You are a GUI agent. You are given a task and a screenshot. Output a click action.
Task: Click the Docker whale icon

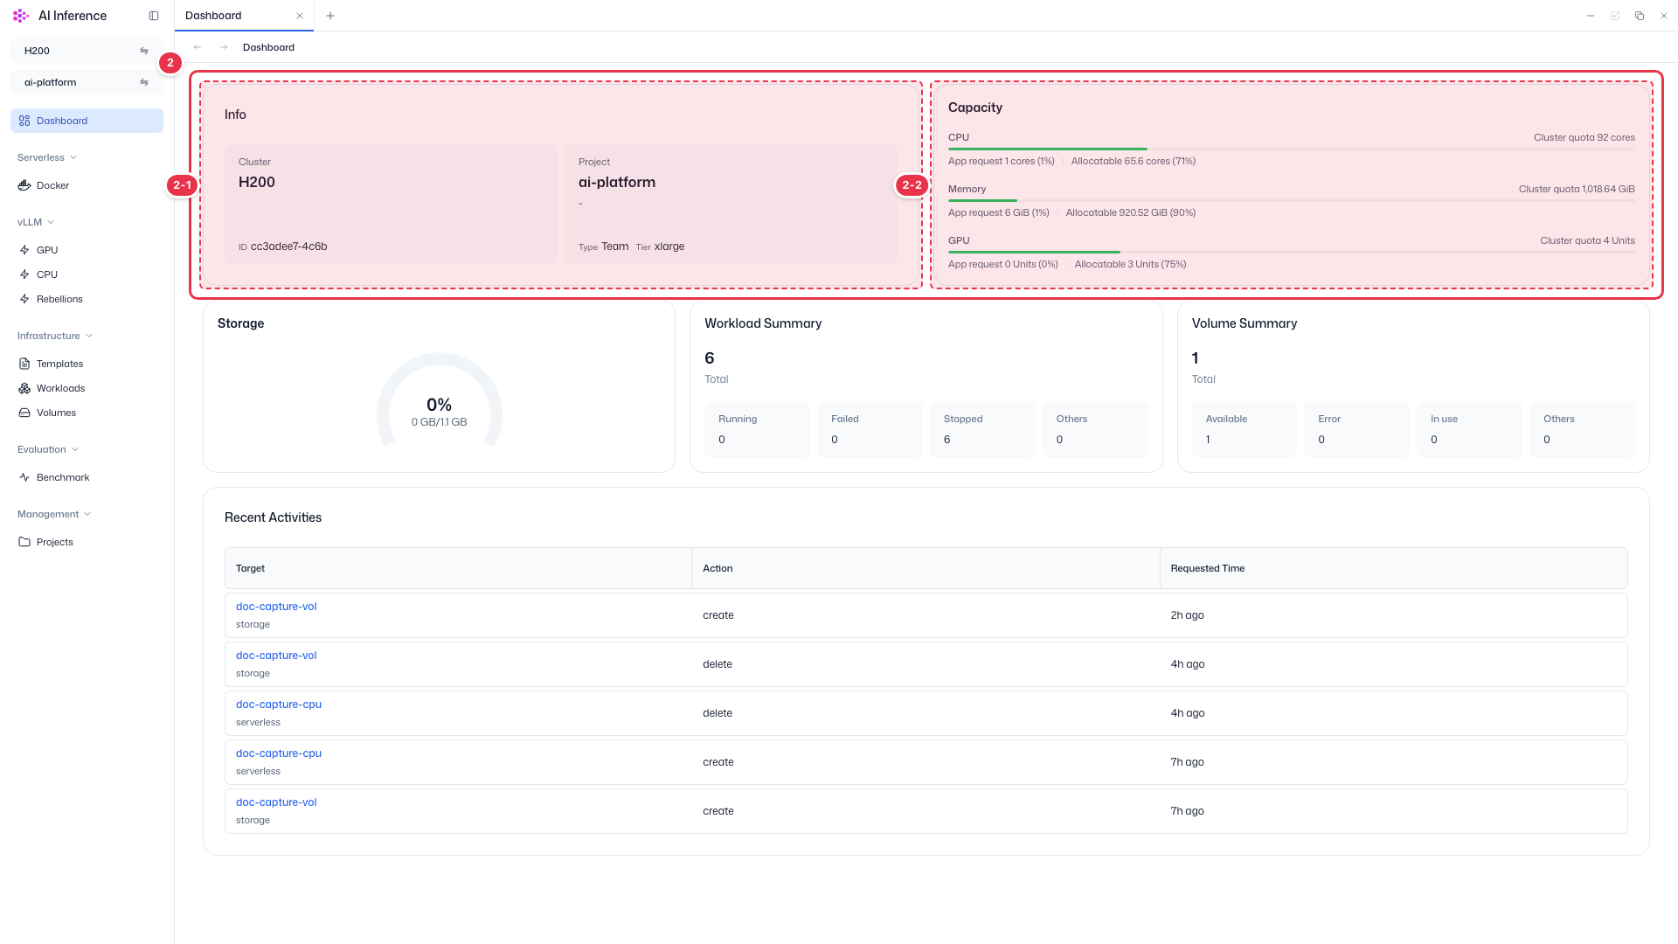(24, 185)
